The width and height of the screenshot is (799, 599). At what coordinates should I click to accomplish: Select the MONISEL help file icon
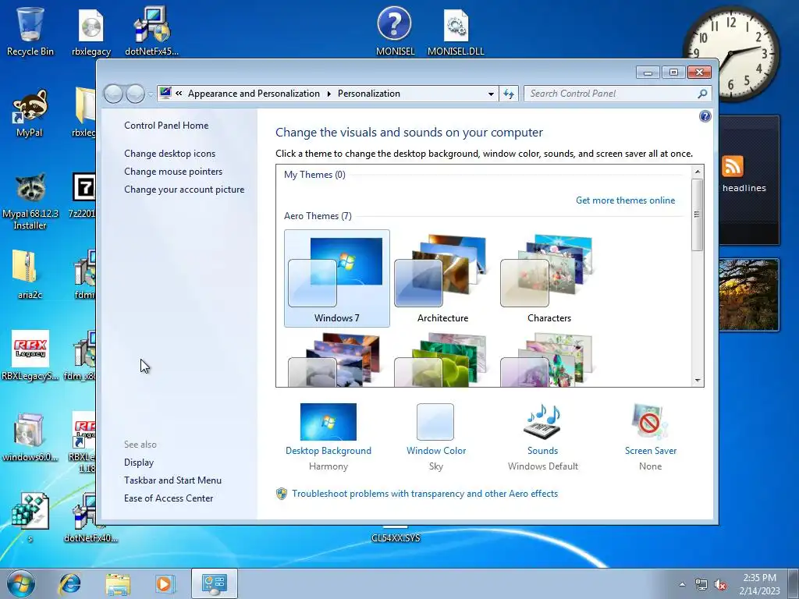point(395,30)
